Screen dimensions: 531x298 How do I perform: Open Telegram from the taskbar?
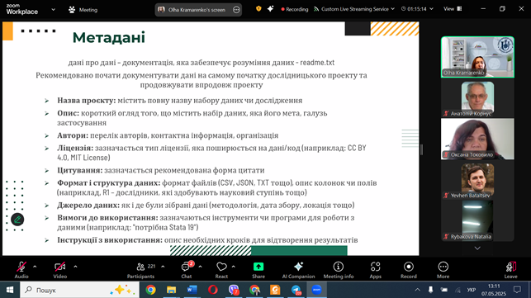point(296,290)
